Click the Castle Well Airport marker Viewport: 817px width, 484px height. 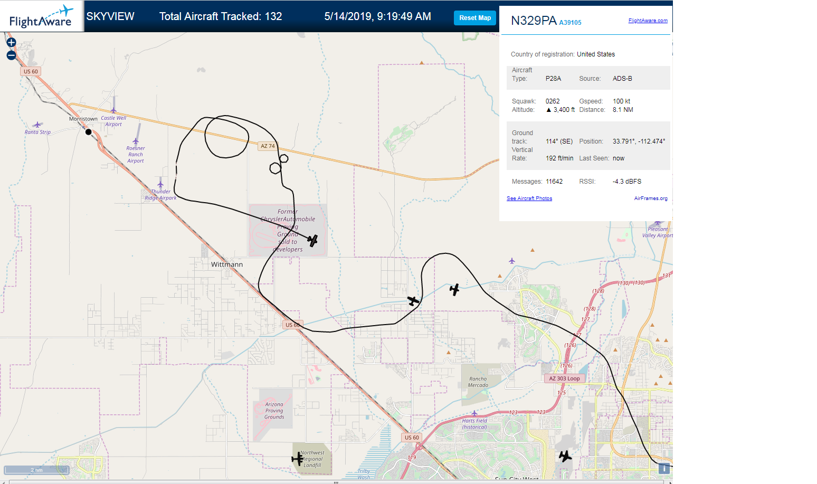[x=113, y=110]
